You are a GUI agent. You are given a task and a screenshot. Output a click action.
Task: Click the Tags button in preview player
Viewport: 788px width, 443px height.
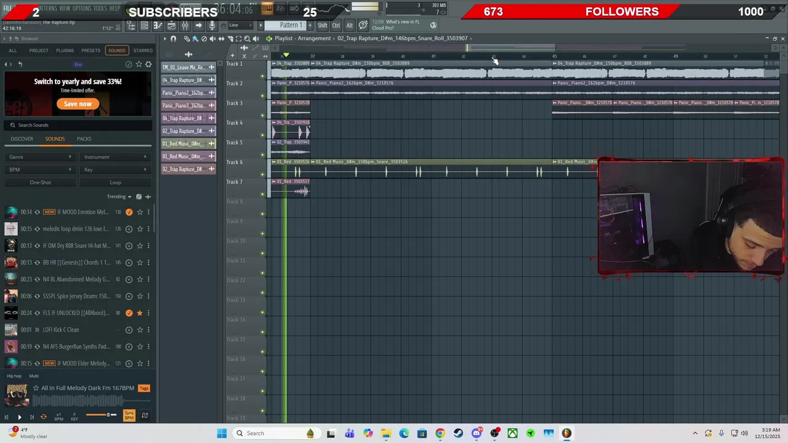[x=144, y=388]
